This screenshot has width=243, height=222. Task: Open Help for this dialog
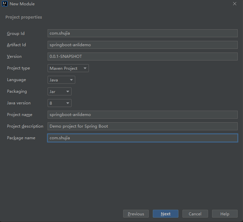click(x=225, y=214)
